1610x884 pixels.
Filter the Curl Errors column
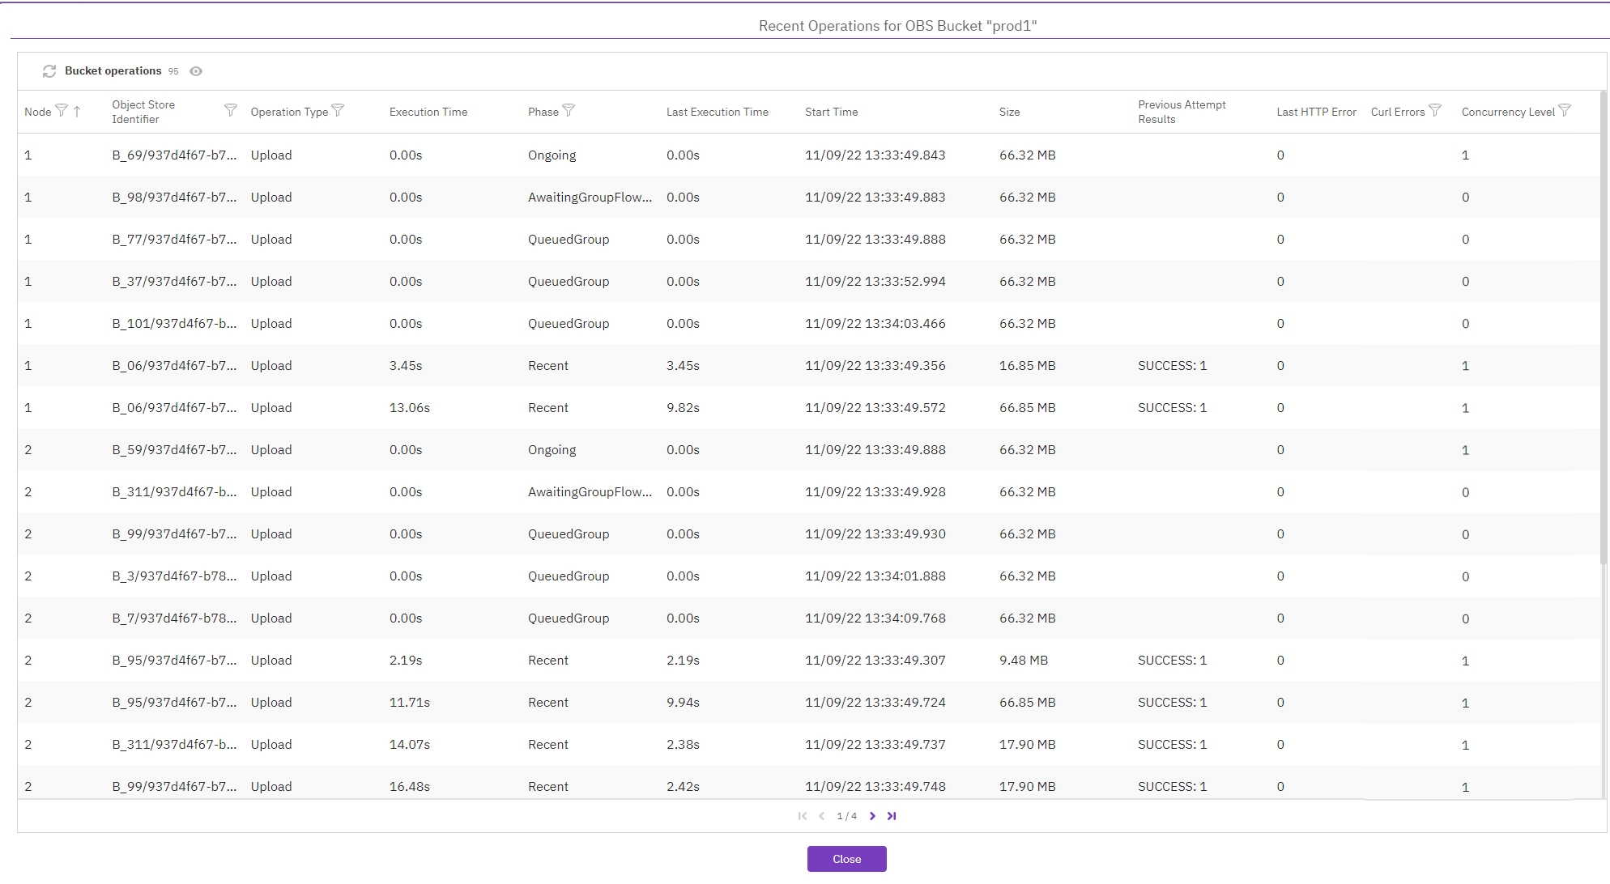[x=1435, y=110]
